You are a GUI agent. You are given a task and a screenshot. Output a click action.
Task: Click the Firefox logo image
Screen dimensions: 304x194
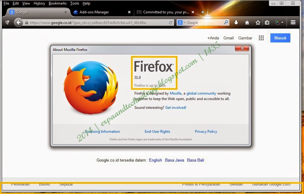click(x=91, y=87)
